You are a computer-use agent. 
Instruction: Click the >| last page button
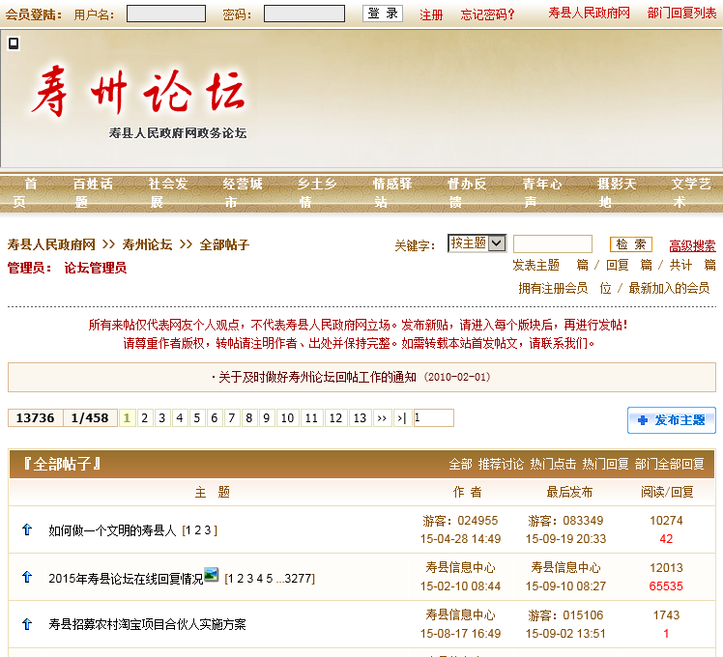(x=402, y=417)
